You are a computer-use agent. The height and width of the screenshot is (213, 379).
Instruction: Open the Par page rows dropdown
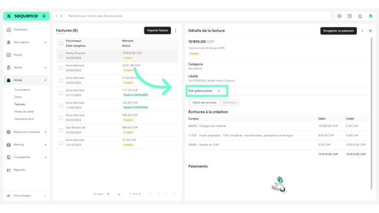[x=113, y=194]
